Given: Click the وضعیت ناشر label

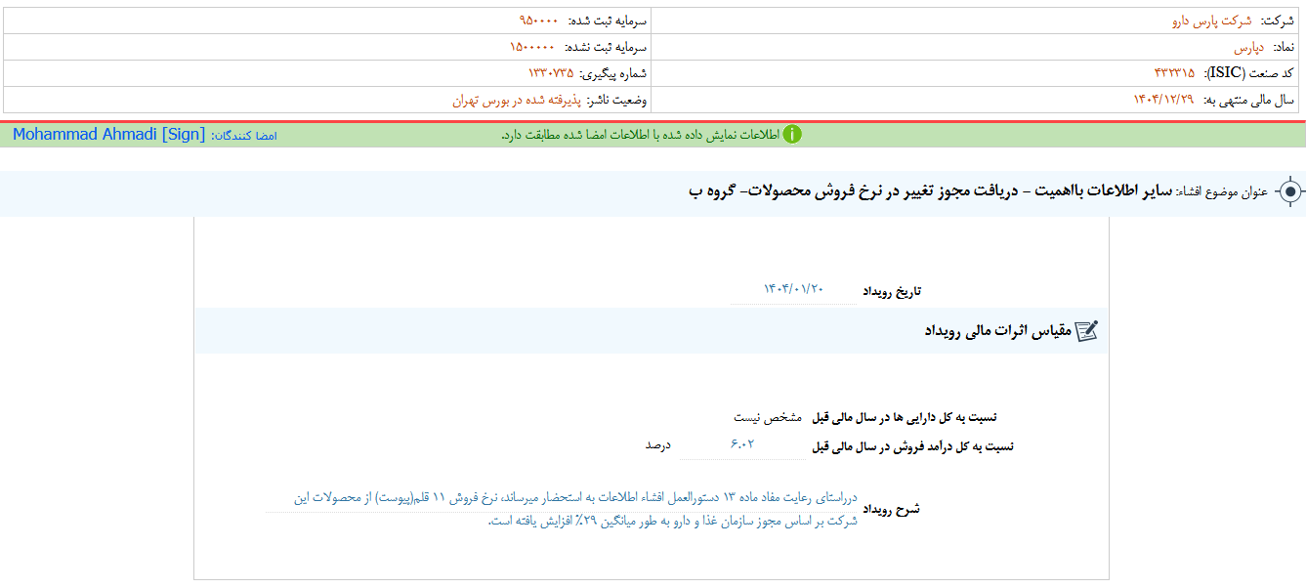Looking at the screenshot, I should click(x=616, y=100).
